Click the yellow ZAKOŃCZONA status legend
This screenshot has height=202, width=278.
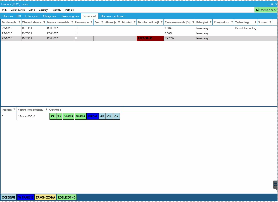coord(45,197)
